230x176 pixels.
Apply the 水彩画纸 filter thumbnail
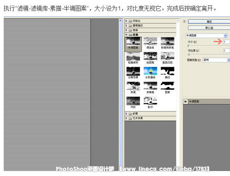point(150,73)
